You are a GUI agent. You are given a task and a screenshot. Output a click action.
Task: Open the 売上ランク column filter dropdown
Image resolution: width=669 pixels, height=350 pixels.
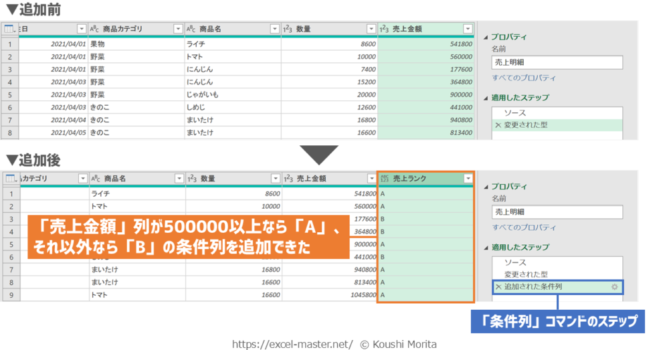coord(468,179)
